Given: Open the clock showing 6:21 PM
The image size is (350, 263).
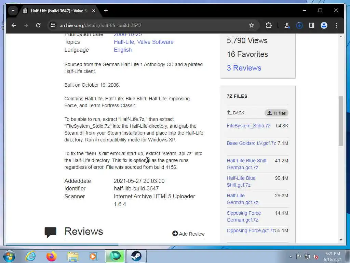Looking at the screenshot, I should 333,256.
